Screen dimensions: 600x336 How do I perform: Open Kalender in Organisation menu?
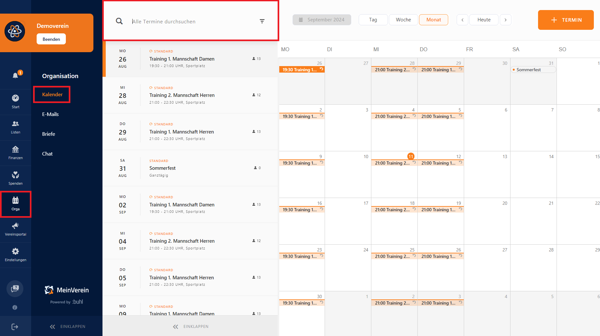tap(52, 95)
